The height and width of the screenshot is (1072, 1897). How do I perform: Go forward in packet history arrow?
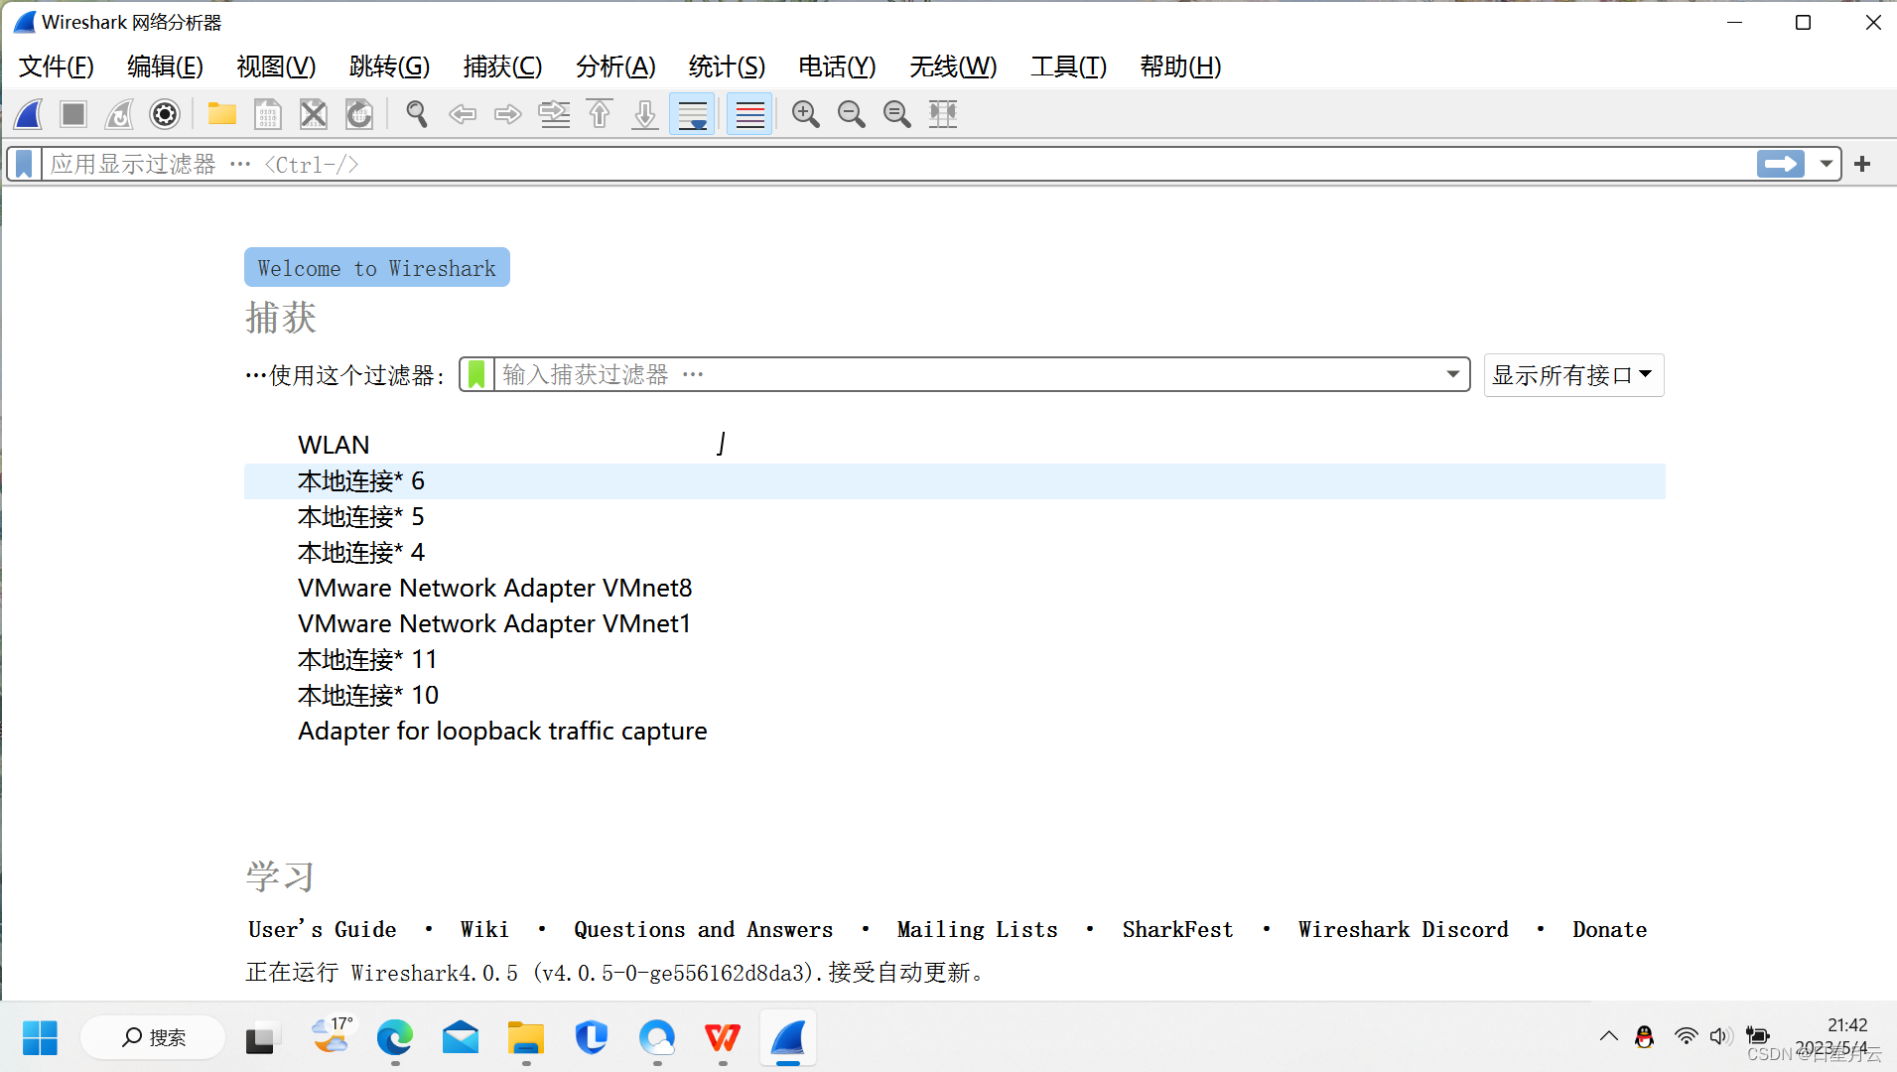tap(508, 114)
